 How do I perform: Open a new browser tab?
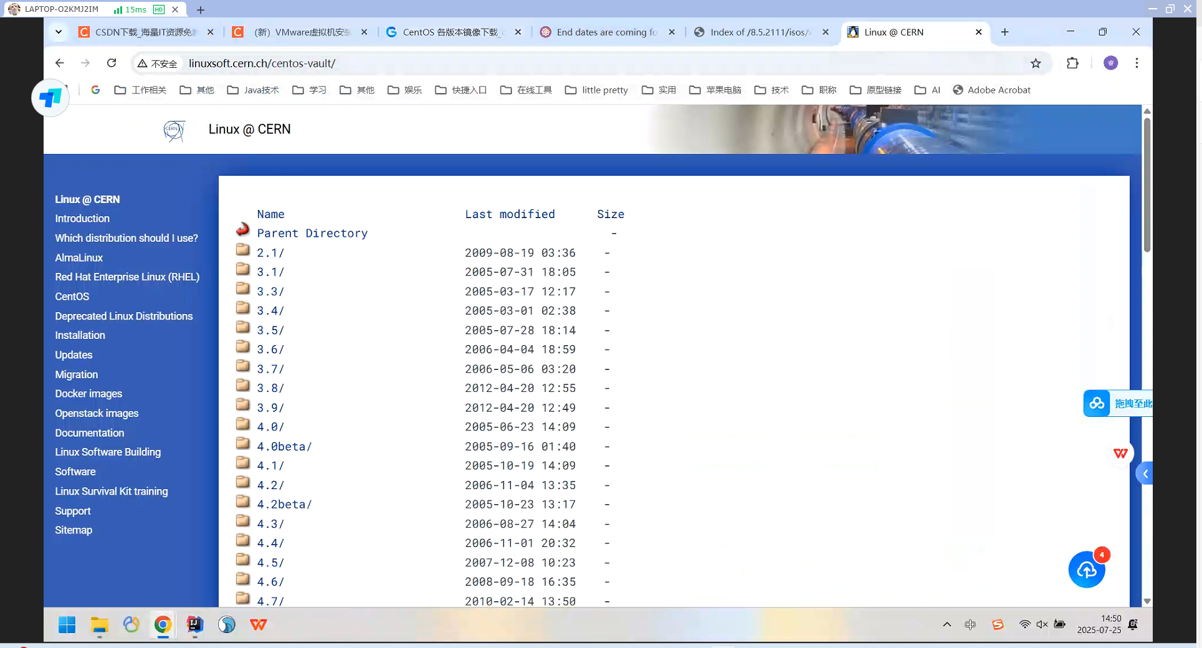pyautogui.click(x=1004, y=32)
